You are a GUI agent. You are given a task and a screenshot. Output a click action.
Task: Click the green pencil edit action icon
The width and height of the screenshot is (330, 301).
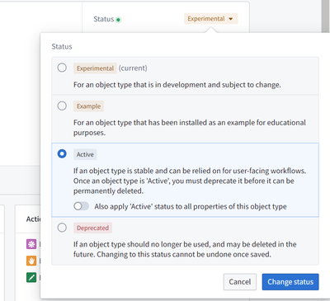click(x=31, y=277)
